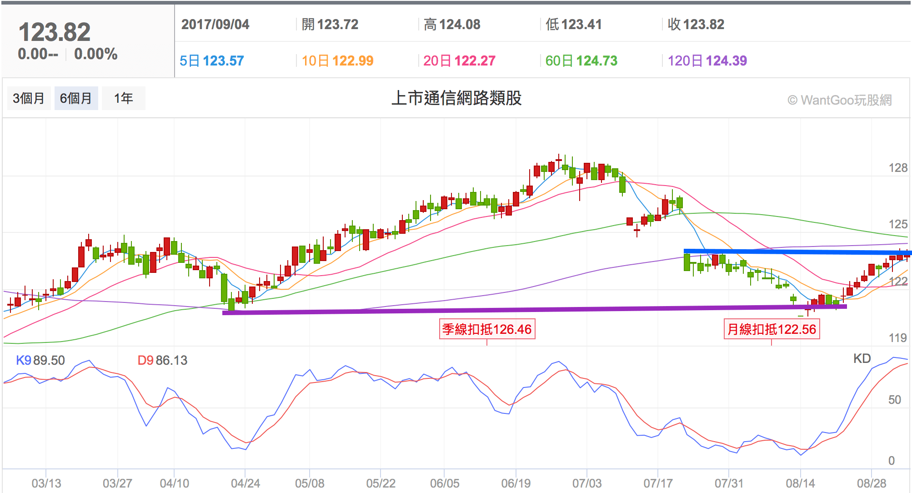Click the date 2017/09/04
This screenshot has height=493, width=912.
pos(215,24)
